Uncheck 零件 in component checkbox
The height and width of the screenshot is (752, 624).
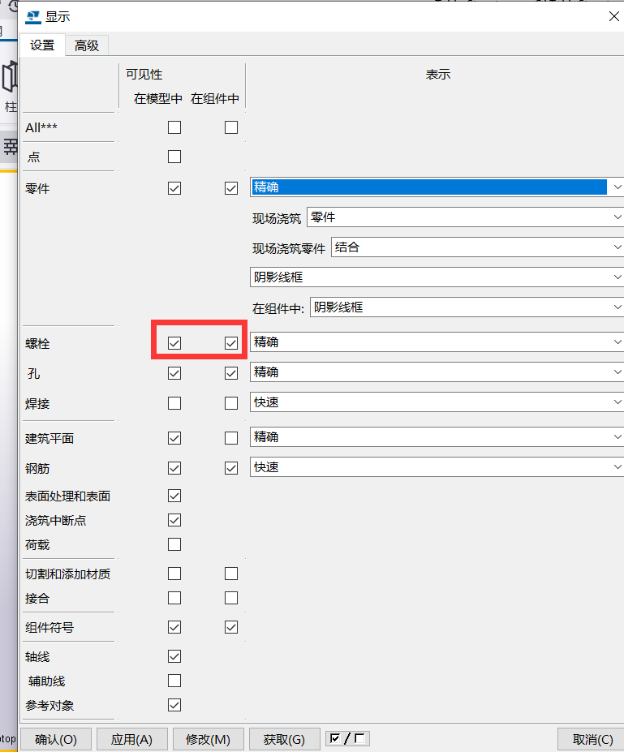pos(231,188)
